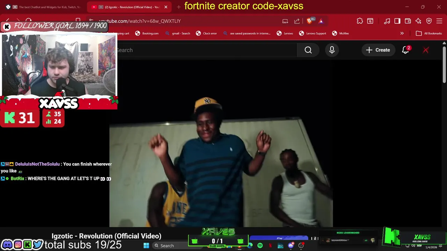The height and width of the screenshot is (251, 447).
Task: Click the 'total subs 19/25' text
Action: tap(83, 245)
